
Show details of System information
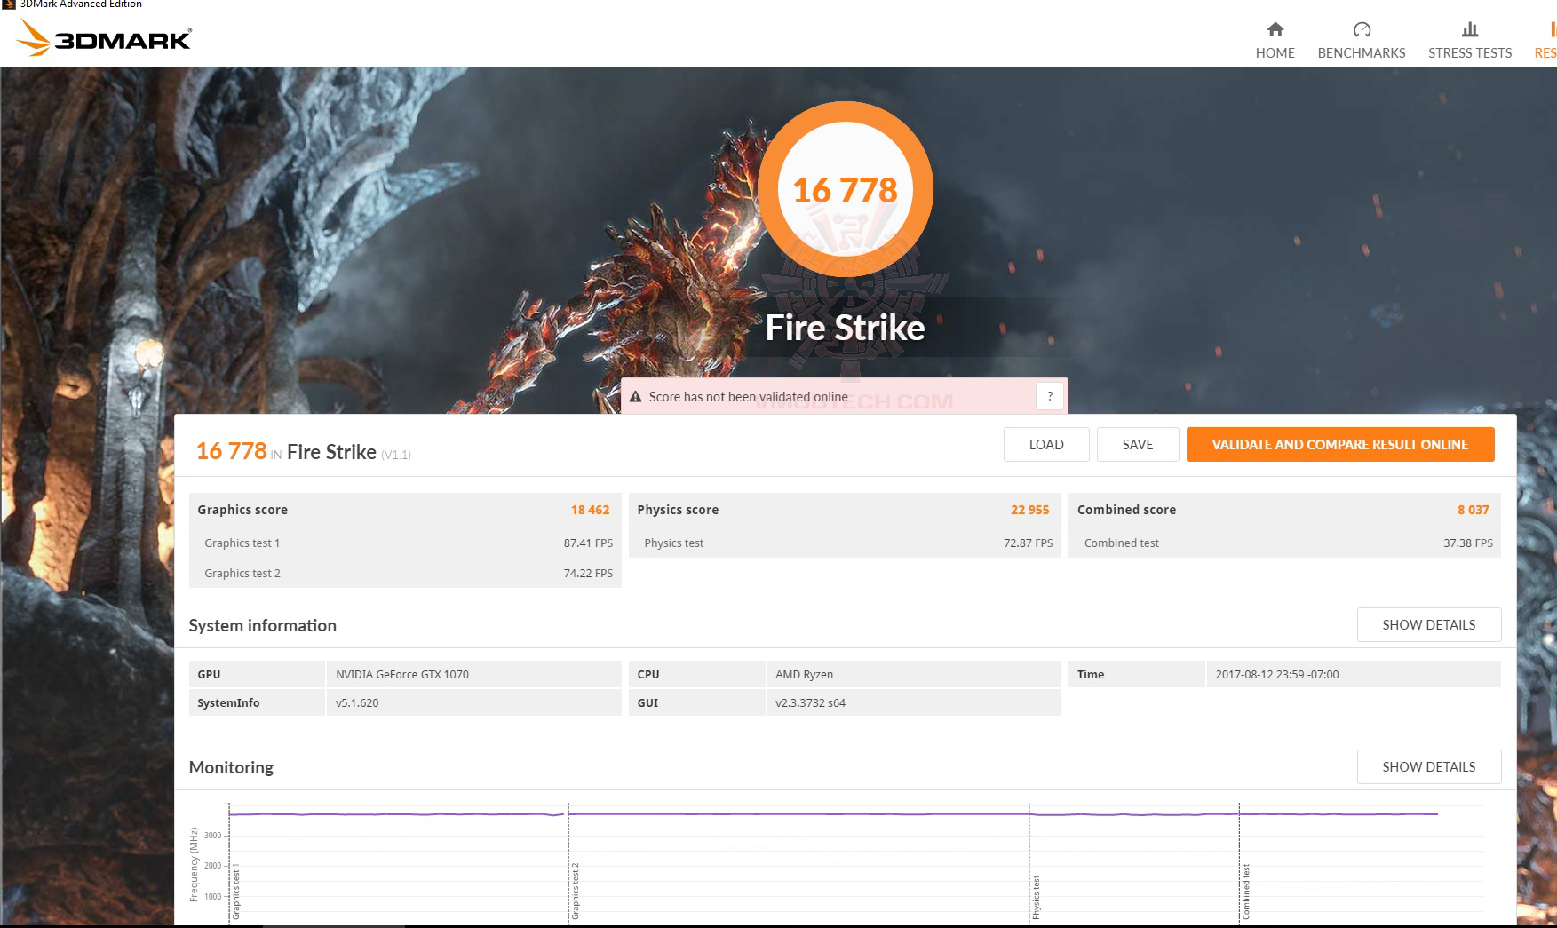[1428, 624]
